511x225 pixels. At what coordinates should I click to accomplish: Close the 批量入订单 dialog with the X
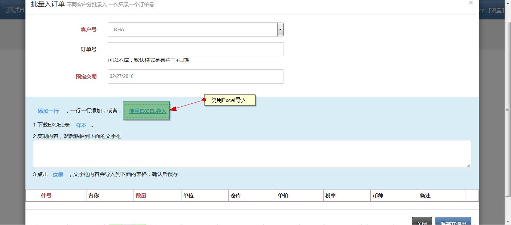[x=471, y=3]
